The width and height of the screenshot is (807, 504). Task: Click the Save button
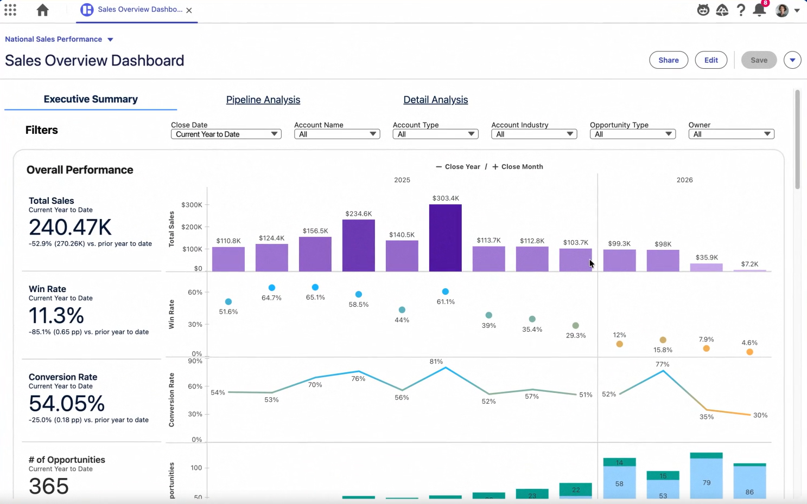(759, 60)
